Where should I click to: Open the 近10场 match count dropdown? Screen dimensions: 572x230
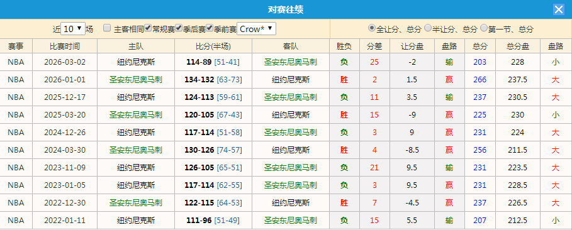[x=73, y=29]
